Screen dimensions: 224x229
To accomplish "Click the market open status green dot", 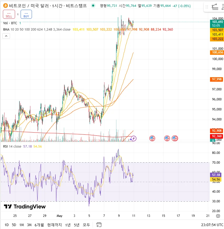I will point(93,6).
